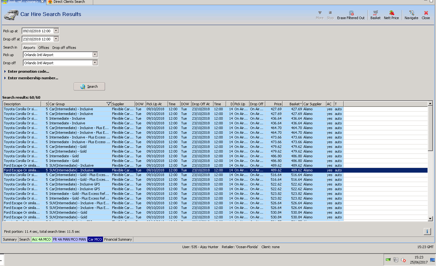The width and height of the screenshot is (436, 266).
Task: Open the Flt 4A MAN MCO MAN tab
Action: point(69,239)
